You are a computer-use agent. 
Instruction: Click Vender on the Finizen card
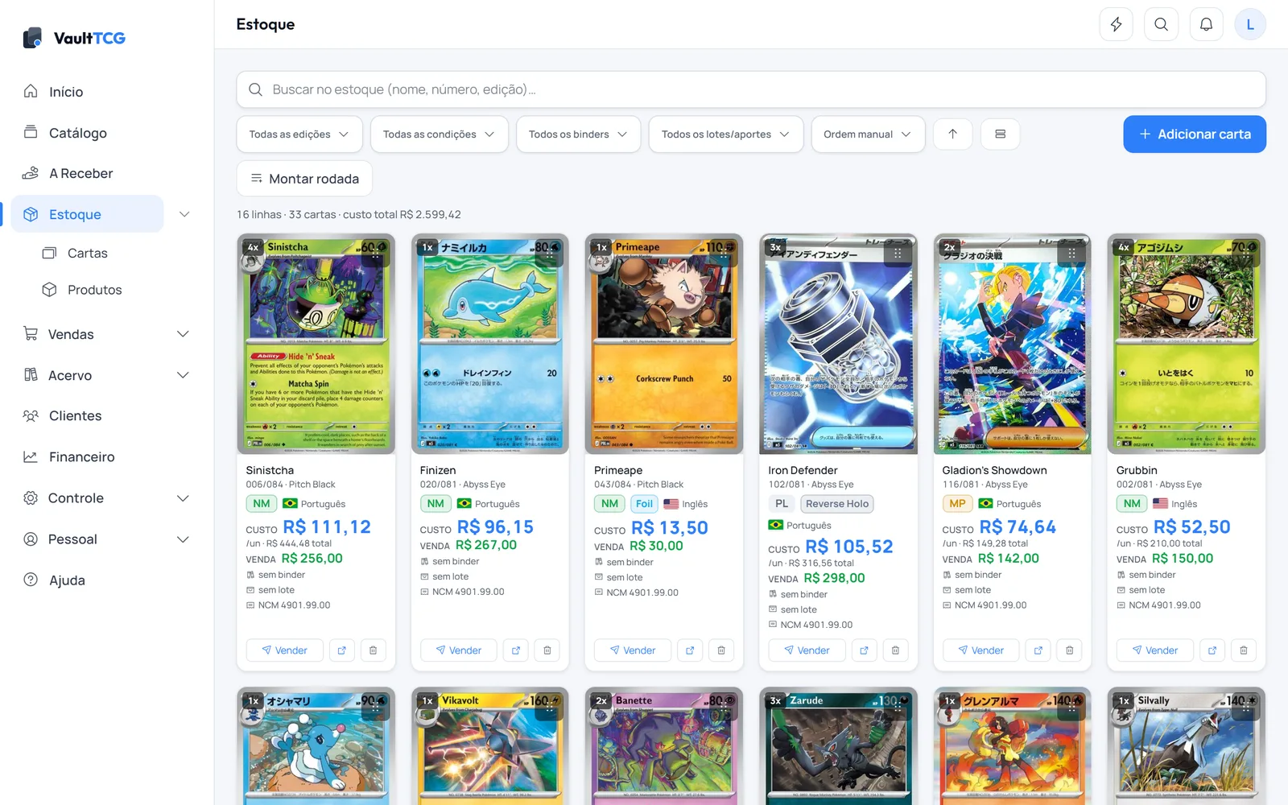pos(458,650)
